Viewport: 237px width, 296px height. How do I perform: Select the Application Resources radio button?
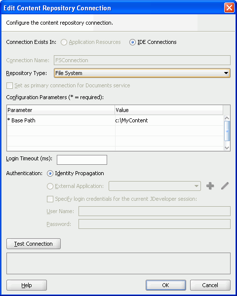64,42
